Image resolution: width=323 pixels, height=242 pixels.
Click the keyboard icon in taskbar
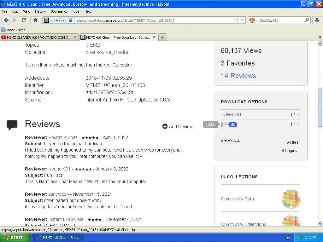pos(288,238)
